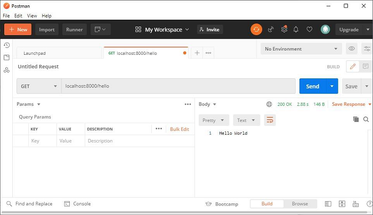Image resolution: width=373 pixels, height=215 pixels.
Task: Click the Import button
Action: [47, 29]
